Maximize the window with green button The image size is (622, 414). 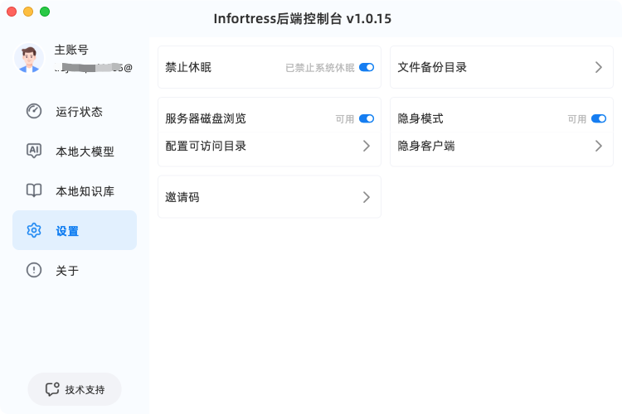click(x=45, y=12)
